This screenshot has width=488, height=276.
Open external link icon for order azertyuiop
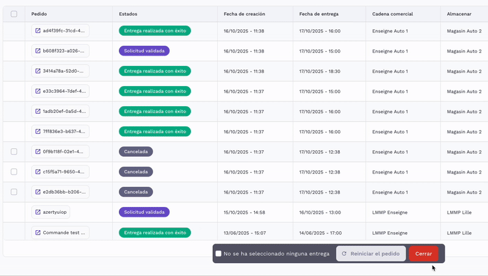coord(38,212)
